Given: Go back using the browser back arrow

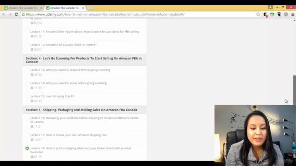Looking at the screenshot, I should pyautogui.click(x=4, y=14).
